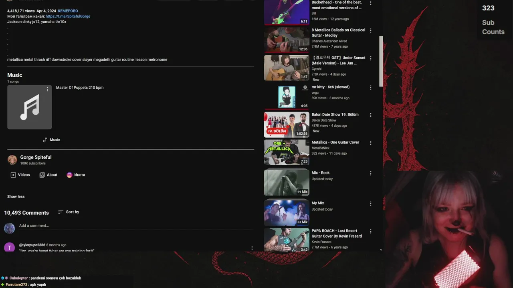Collapse description with Show less
Image resolution: width=513 pixels, height=288 pixels.
coord(16,196)
